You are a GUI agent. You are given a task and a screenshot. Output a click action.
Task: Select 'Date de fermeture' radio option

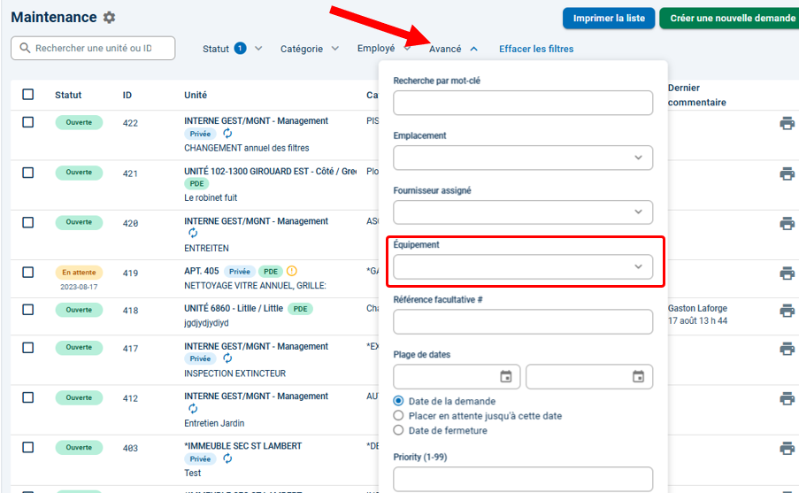click(x=398, y=430)
